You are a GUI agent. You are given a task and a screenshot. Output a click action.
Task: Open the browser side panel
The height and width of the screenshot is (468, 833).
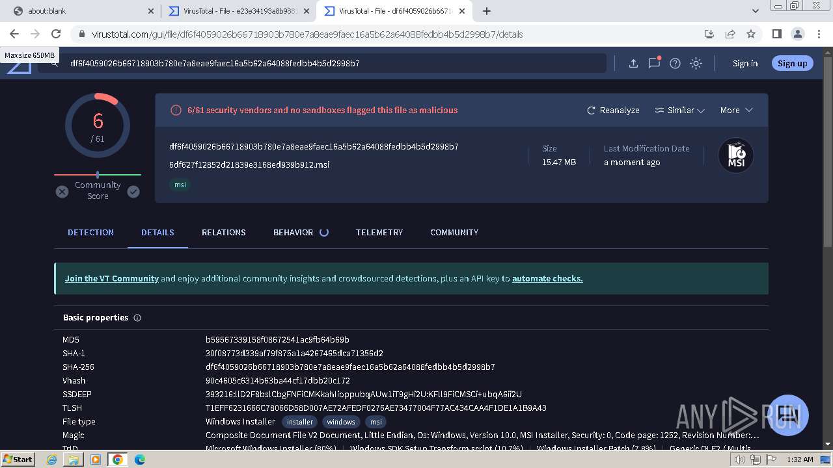click(x=776, y=34)
